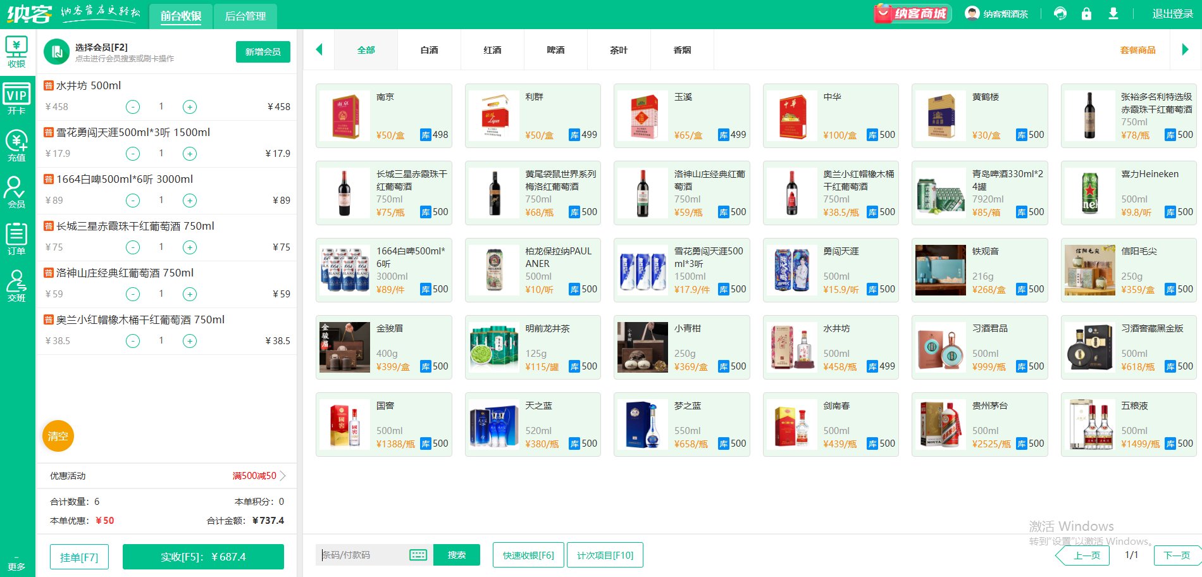
Task: Select the 全部 category tab
Action: [x=366, y=50]
